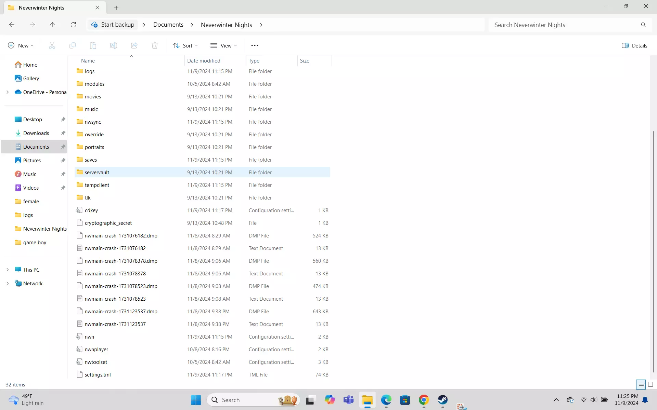This screenshot has width=657, height=410.
Task: Click the Delete trash can icon
Action: point(155,45)
